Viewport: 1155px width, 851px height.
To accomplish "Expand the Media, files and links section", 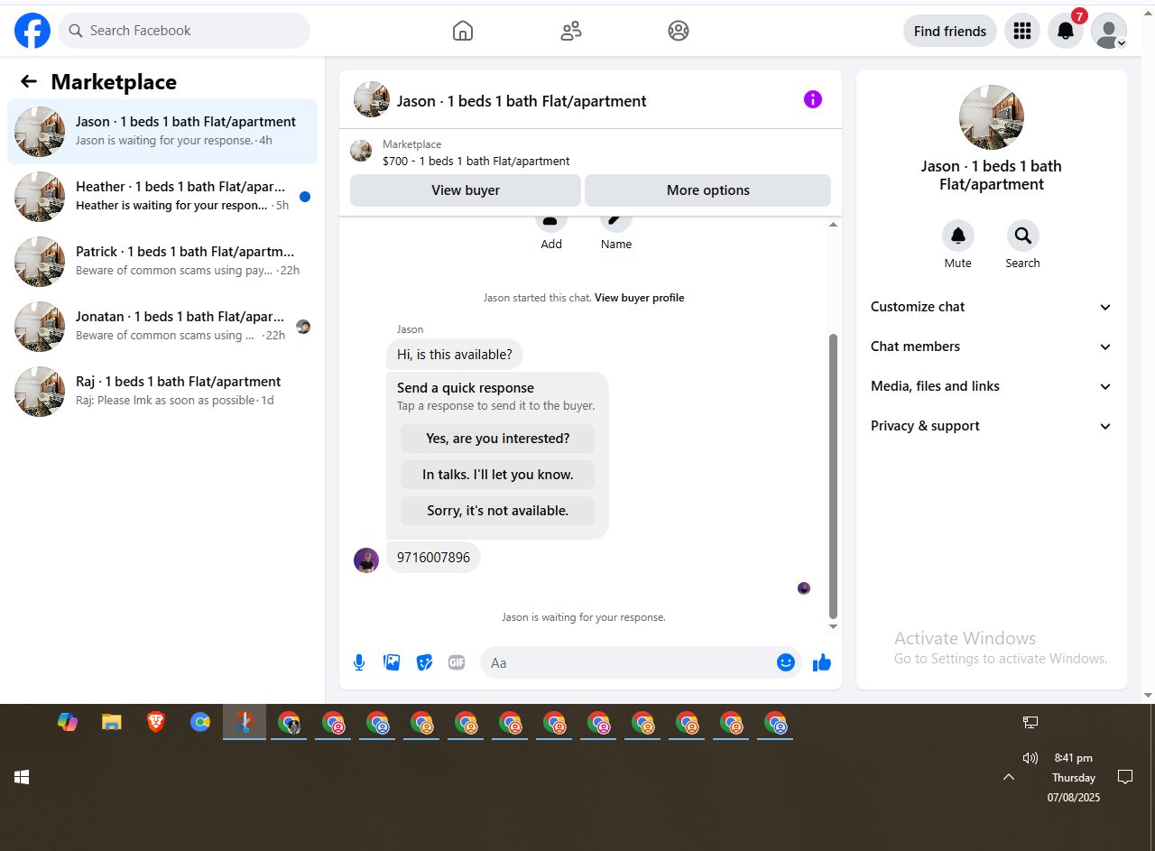I will coord(992,386).
